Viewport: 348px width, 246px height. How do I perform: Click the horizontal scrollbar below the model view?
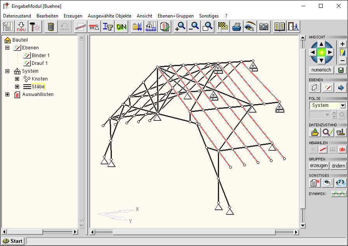click(x=194, y=232)
